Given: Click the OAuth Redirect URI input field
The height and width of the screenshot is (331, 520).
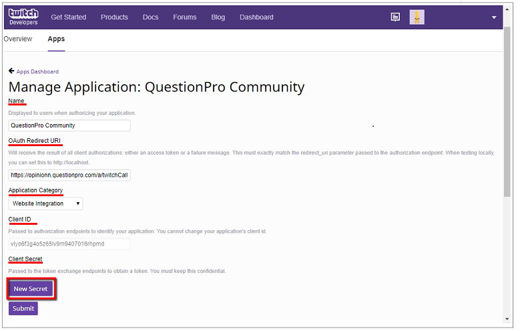Looking at the screenshot, I should tap(69, 175).
